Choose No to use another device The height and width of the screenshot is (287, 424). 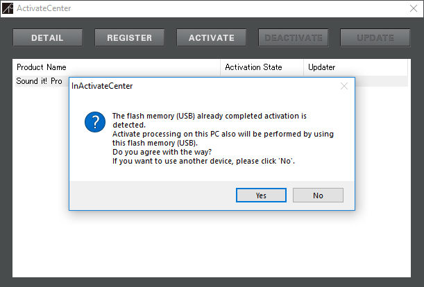coord(318,195)
